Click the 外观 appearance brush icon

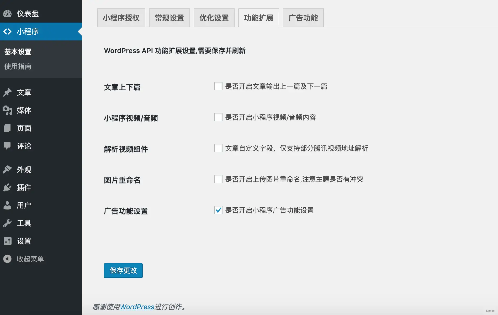8,169
